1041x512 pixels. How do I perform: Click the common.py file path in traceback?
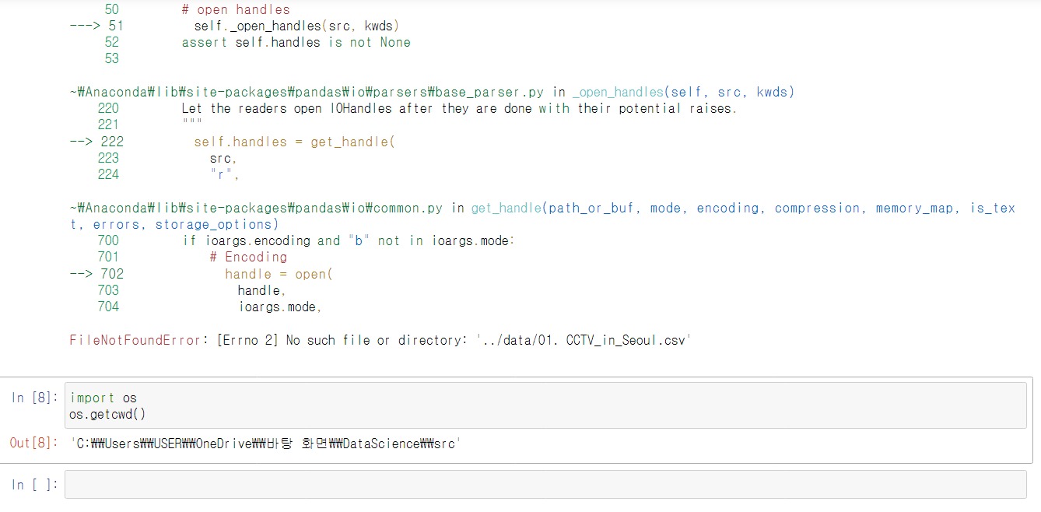pos(256,208)
